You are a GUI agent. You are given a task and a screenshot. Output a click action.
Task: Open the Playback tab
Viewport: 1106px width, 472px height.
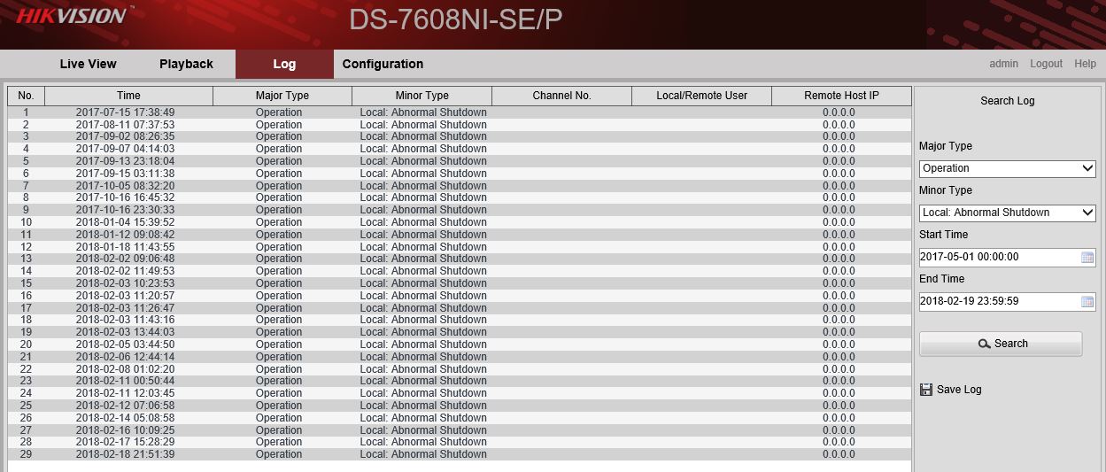coord(186,64)
